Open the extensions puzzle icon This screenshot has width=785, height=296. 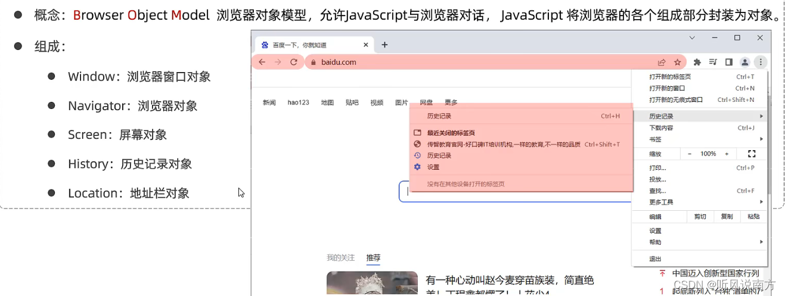697,62
